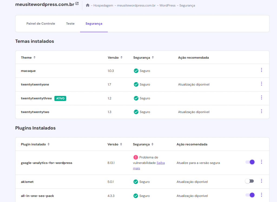Go to home icon in breadcrumb
277x202 pixels.
[x=88, y=5]
